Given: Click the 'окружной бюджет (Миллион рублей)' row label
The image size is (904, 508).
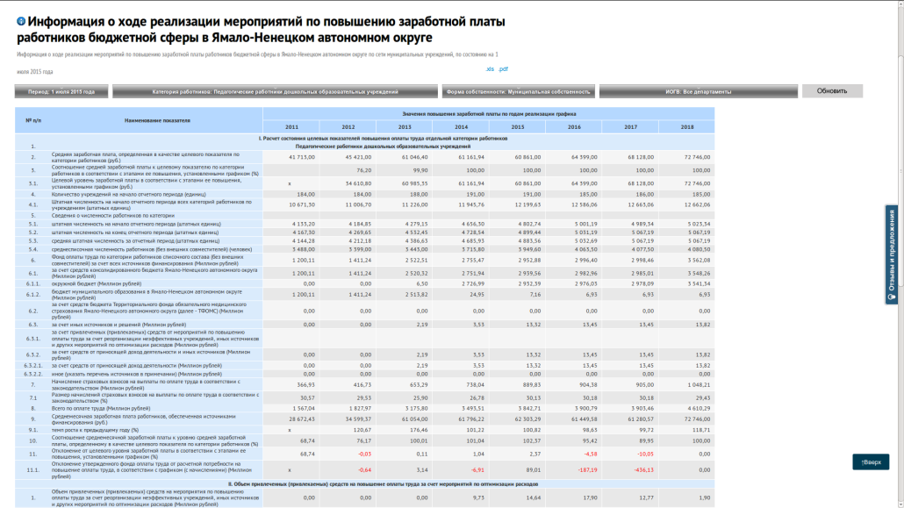Looking at the screenshot, I should point(97,283).
